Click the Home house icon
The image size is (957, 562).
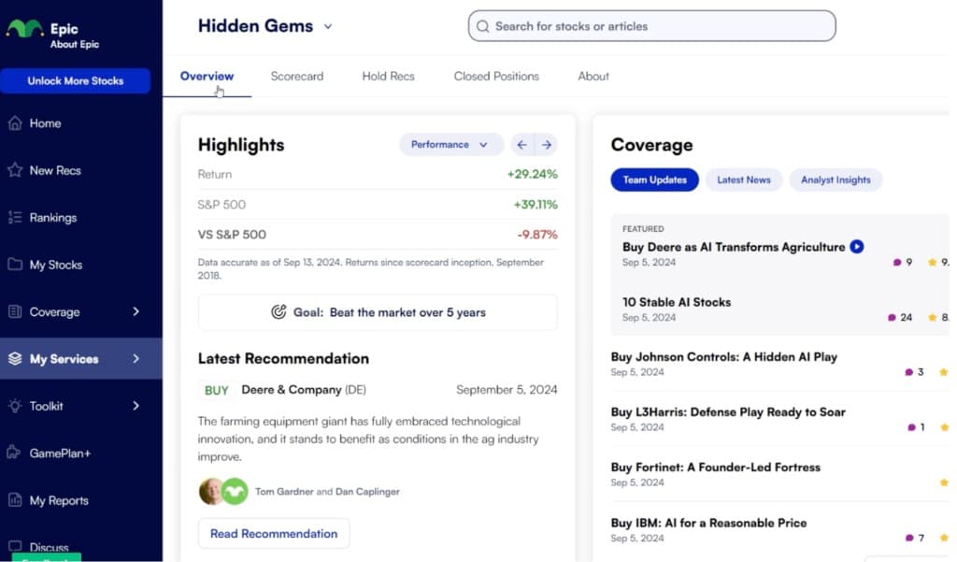(x=15, y=123)
